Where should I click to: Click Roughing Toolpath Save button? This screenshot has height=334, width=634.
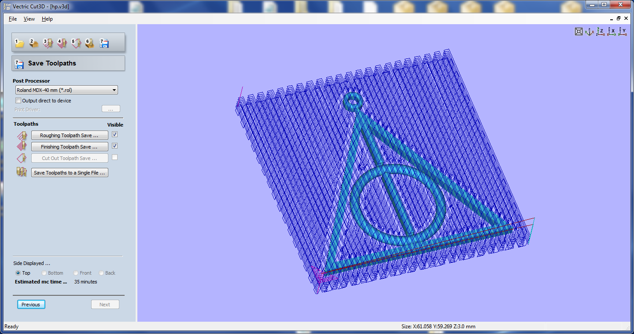[x=70, y=135]
